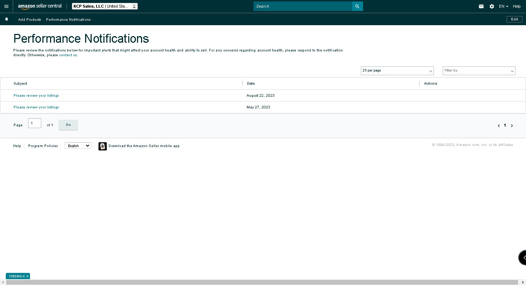
Task: Open Performance Notifications bookmark
Action: coord(68,19)
